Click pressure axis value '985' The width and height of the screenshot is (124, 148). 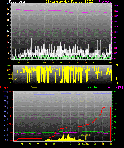pos(115,48)
